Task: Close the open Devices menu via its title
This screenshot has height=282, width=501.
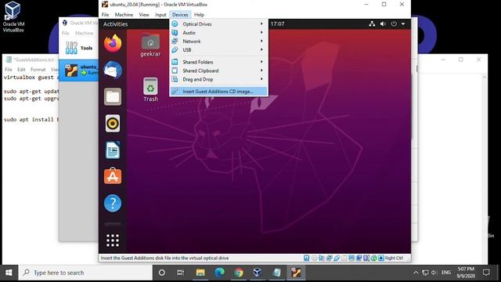Action: click(180, 15)
